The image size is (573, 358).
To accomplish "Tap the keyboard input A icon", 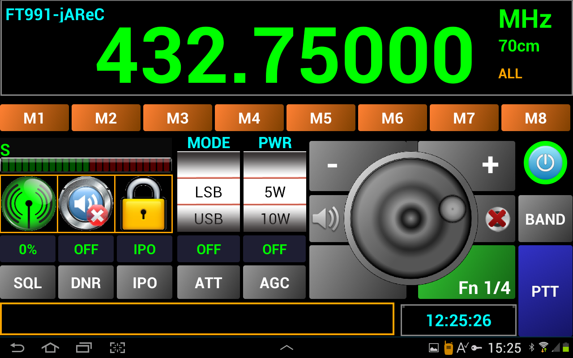I will tap(462, 348).
